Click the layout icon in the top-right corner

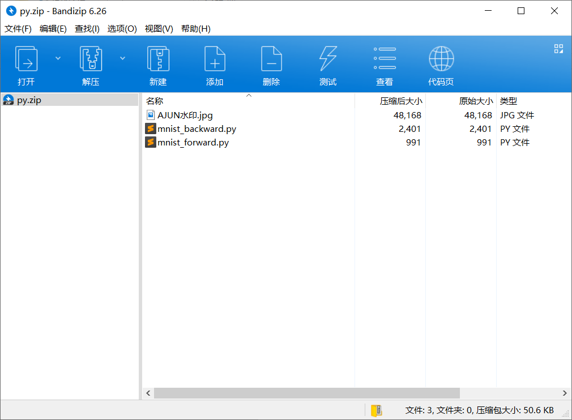pyautogui.click(x=558, y=49)
